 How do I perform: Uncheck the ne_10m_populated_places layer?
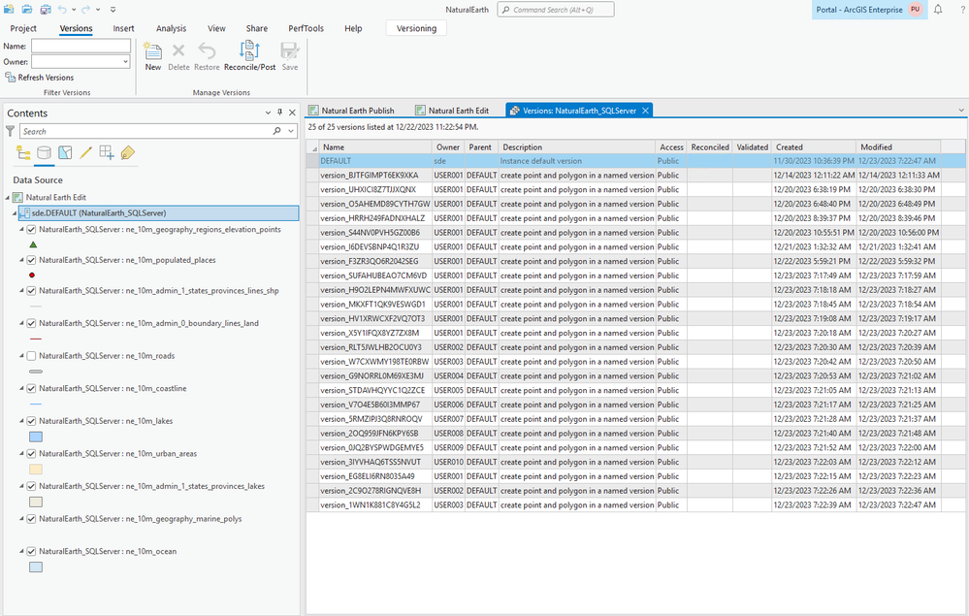pos(31,260)
